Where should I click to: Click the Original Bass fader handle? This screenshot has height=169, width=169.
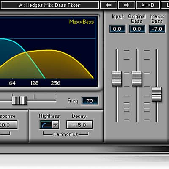(136, 79)
